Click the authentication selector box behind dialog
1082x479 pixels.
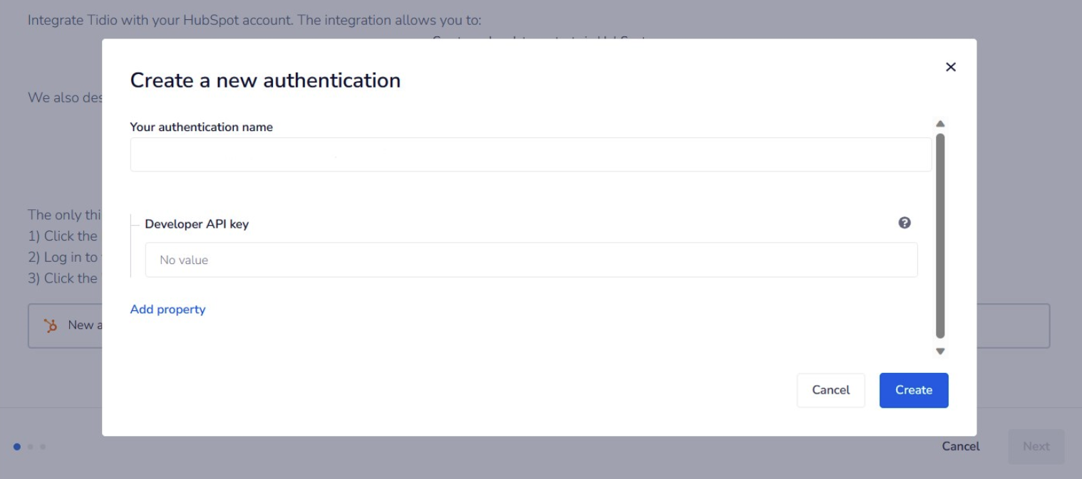(1012, 326)
